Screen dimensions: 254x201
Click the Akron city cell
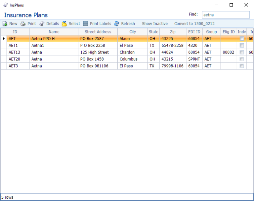pos(133,39)
